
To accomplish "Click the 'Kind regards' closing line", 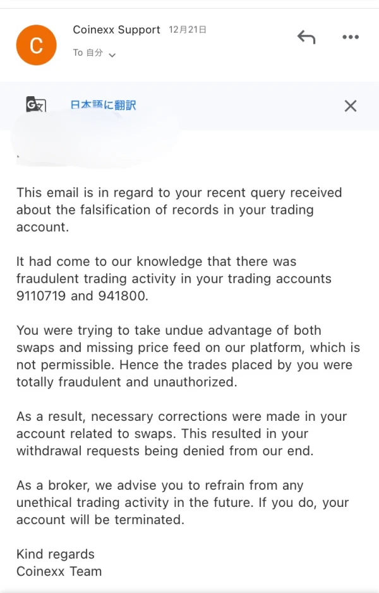I will coord(56,554).
